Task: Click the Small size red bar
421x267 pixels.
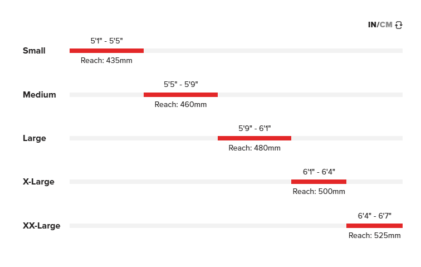Action: [106, 51]
